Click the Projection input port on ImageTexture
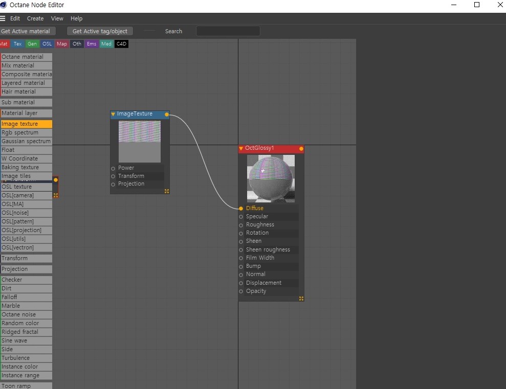 pyautogui.click(x=113, y=185)
